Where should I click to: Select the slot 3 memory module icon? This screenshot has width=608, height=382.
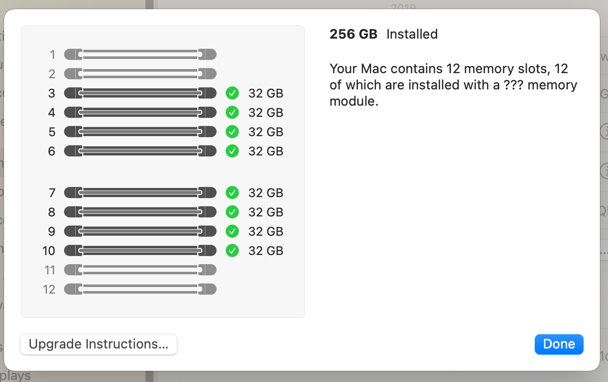pyautogui.click(x=140, y=93)
